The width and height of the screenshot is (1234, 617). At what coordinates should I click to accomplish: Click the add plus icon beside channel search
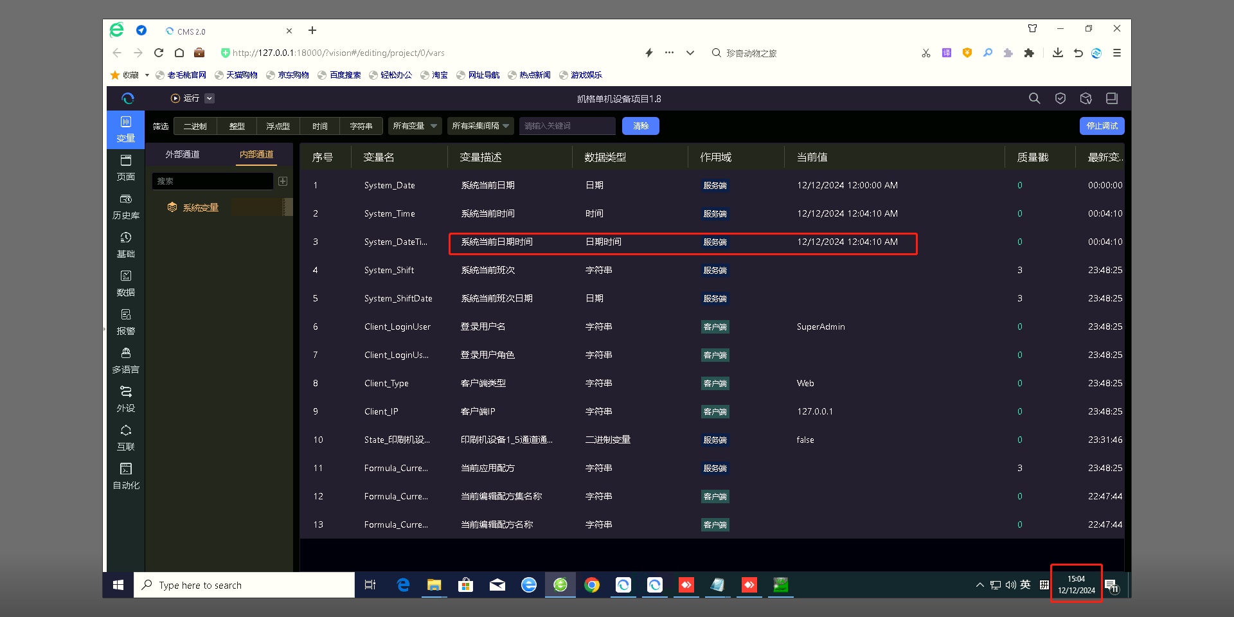click(283, 181)
